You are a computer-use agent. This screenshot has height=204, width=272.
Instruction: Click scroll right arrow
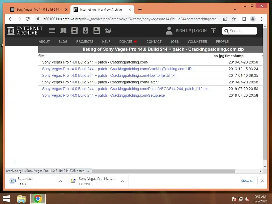tap(260, 171)
